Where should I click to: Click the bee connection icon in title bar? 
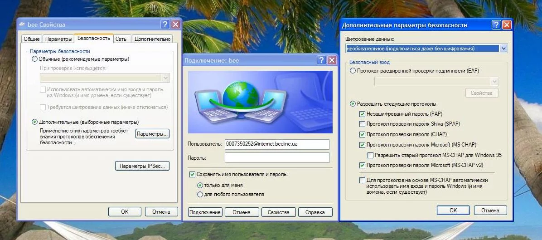tap(22, 24)
